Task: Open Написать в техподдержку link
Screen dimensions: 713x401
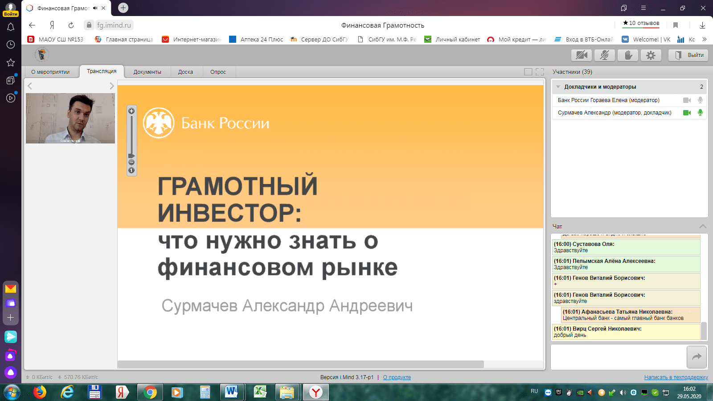Action: 676,377
